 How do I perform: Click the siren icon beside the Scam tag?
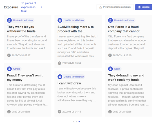point(110,69)
